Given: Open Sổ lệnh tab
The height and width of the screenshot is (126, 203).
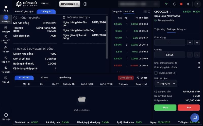Looking at the screenshot, I should point(44,78).
